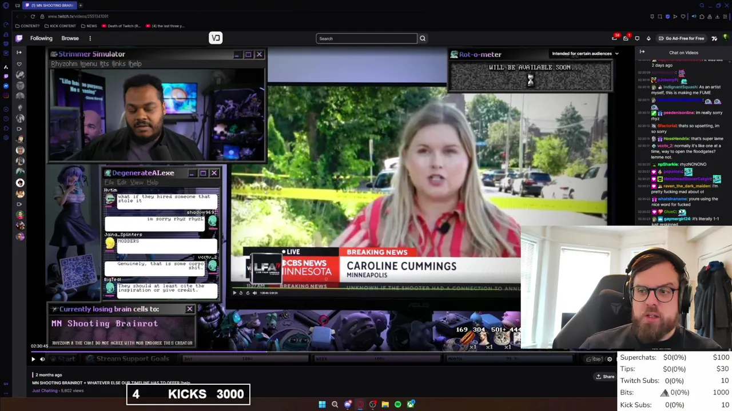Viewport: 732px width, 411px height.
Task: Click the browser search icon in title bar
Action: [x=702, y=5]
